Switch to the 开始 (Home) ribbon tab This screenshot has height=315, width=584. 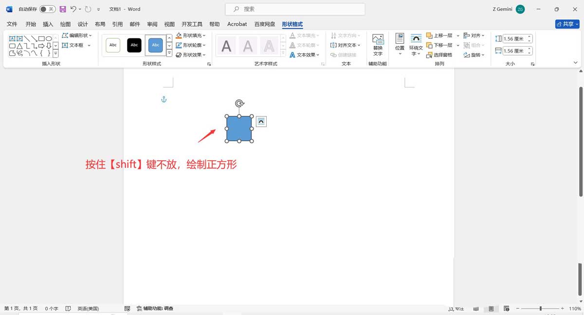pyautogui.click(x=30, y=24)
